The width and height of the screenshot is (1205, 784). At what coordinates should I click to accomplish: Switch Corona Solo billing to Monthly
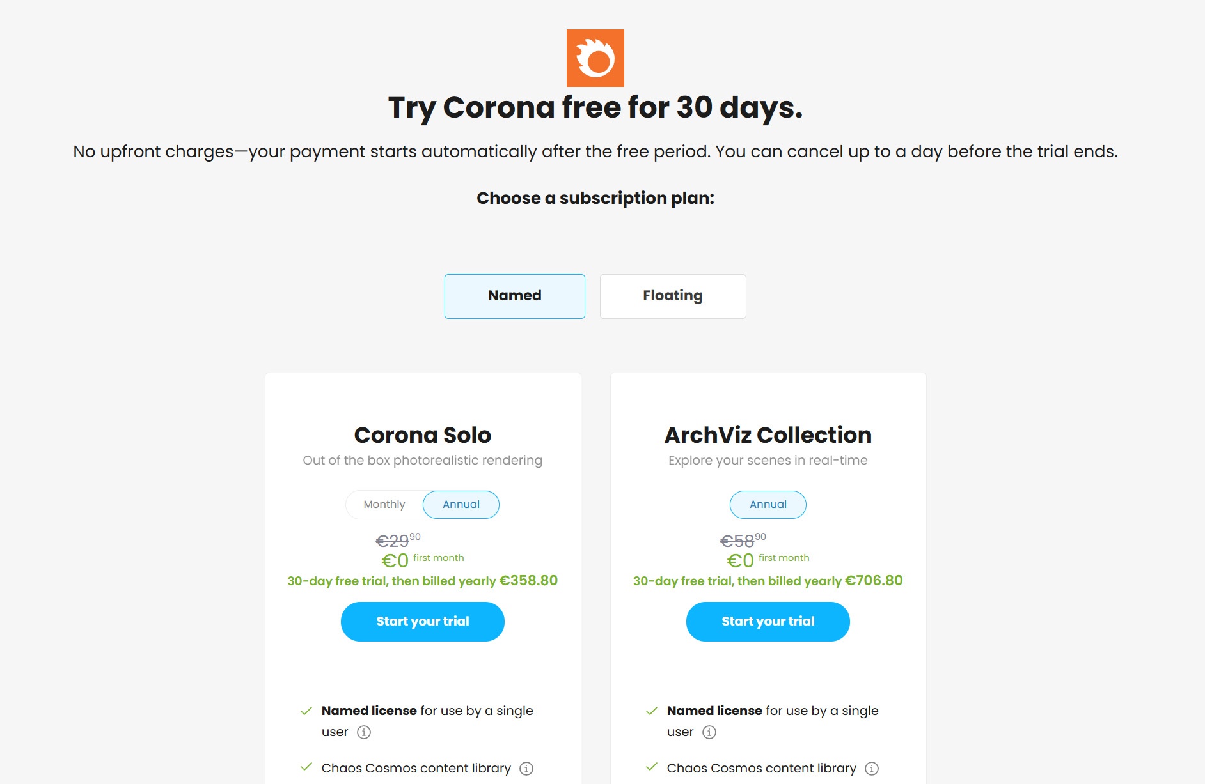(x=384, y=505)
